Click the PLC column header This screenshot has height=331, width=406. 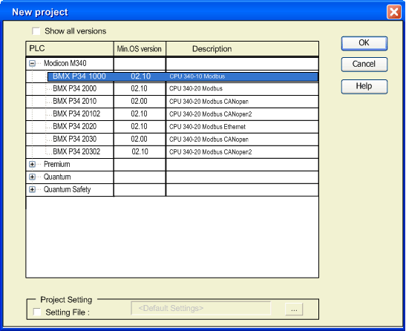coord(70,49)
